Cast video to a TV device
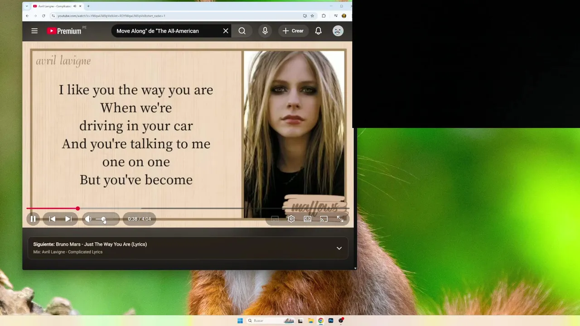 coord(324,219)
